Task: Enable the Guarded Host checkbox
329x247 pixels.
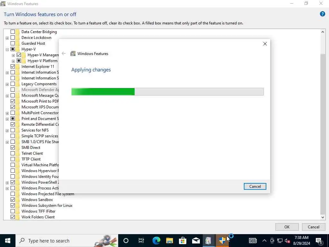Action: click(x=13, y=43)
